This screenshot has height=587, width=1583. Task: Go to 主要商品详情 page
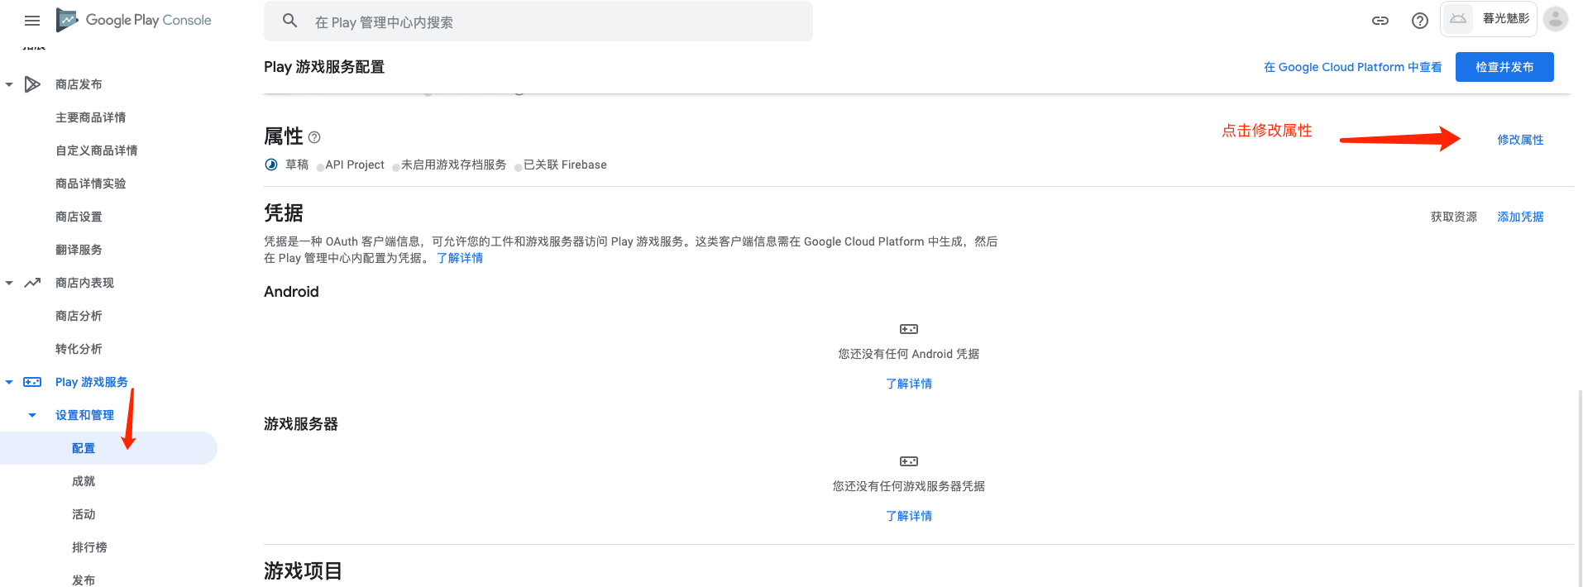pos(91,117)
